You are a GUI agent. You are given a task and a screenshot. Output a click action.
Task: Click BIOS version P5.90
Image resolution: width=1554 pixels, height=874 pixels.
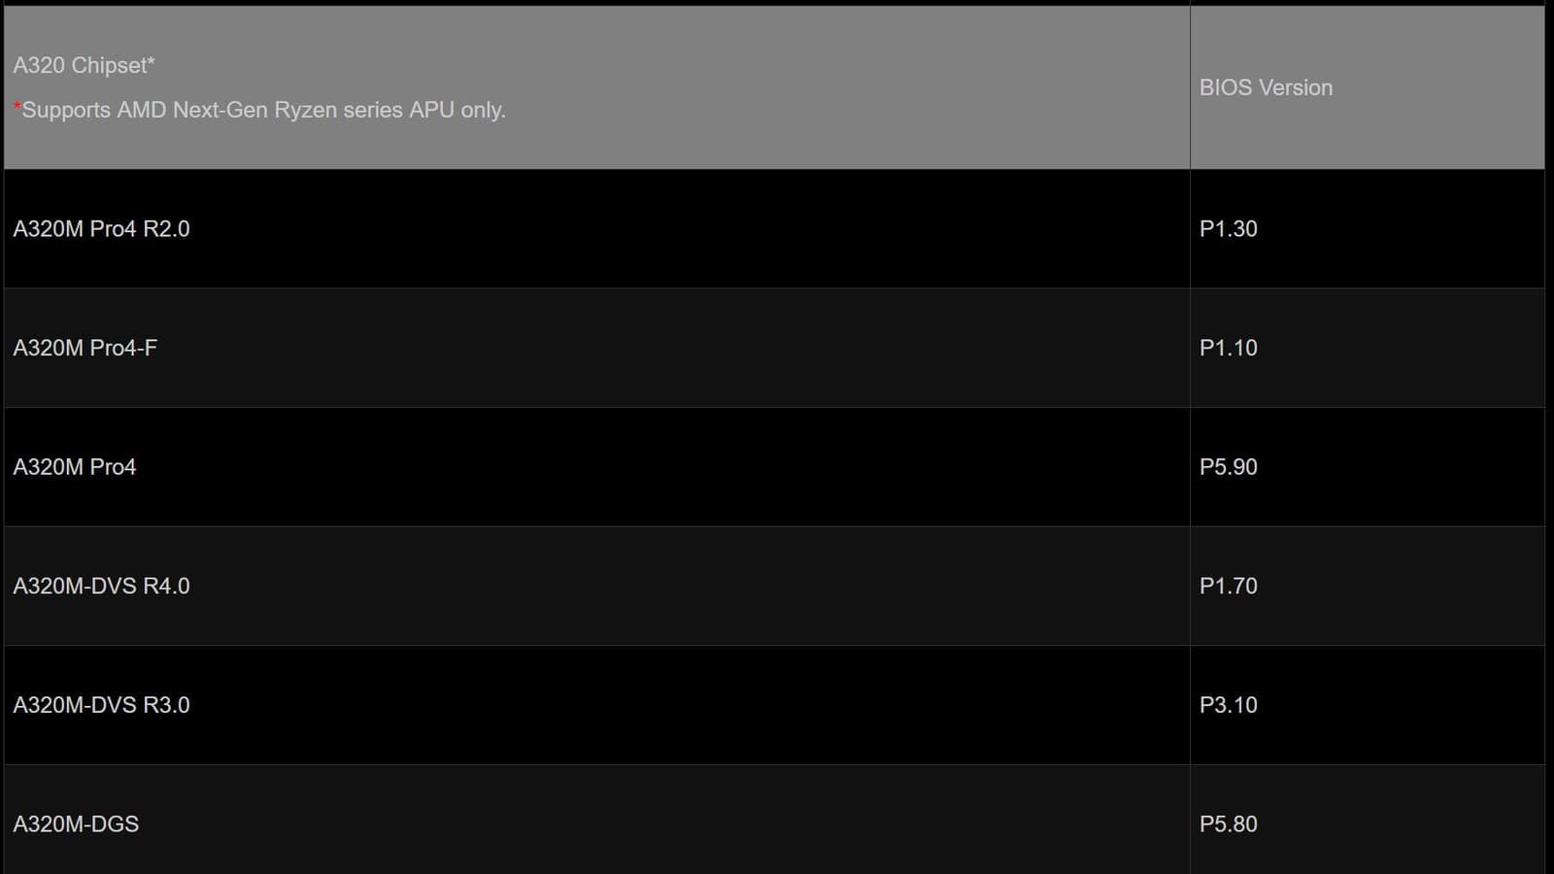point(1228,467)
